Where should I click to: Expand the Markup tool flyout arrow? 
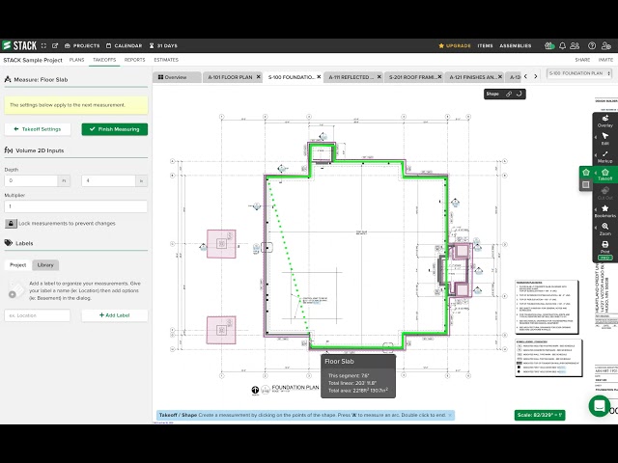(x=595, y=155)
